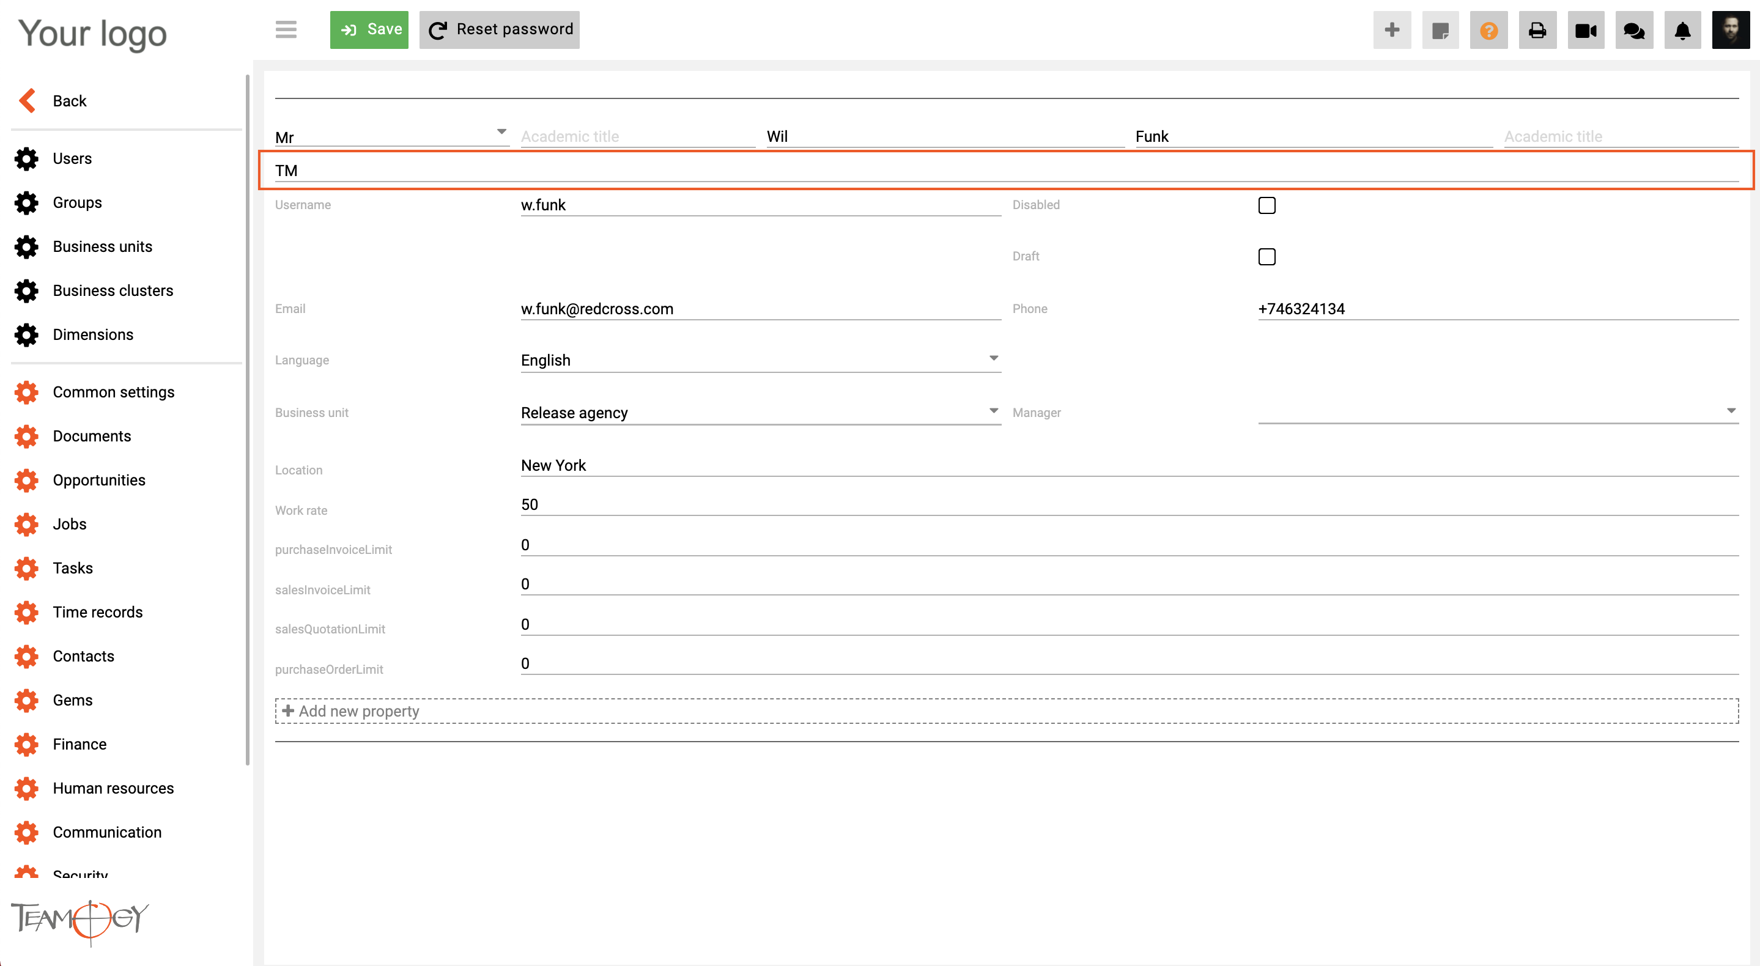Image resolution: width=1760 pixels, height=966 pixels.
Task: Click the purchaseInvoiceLimit field
Action: coord(1130,545)
